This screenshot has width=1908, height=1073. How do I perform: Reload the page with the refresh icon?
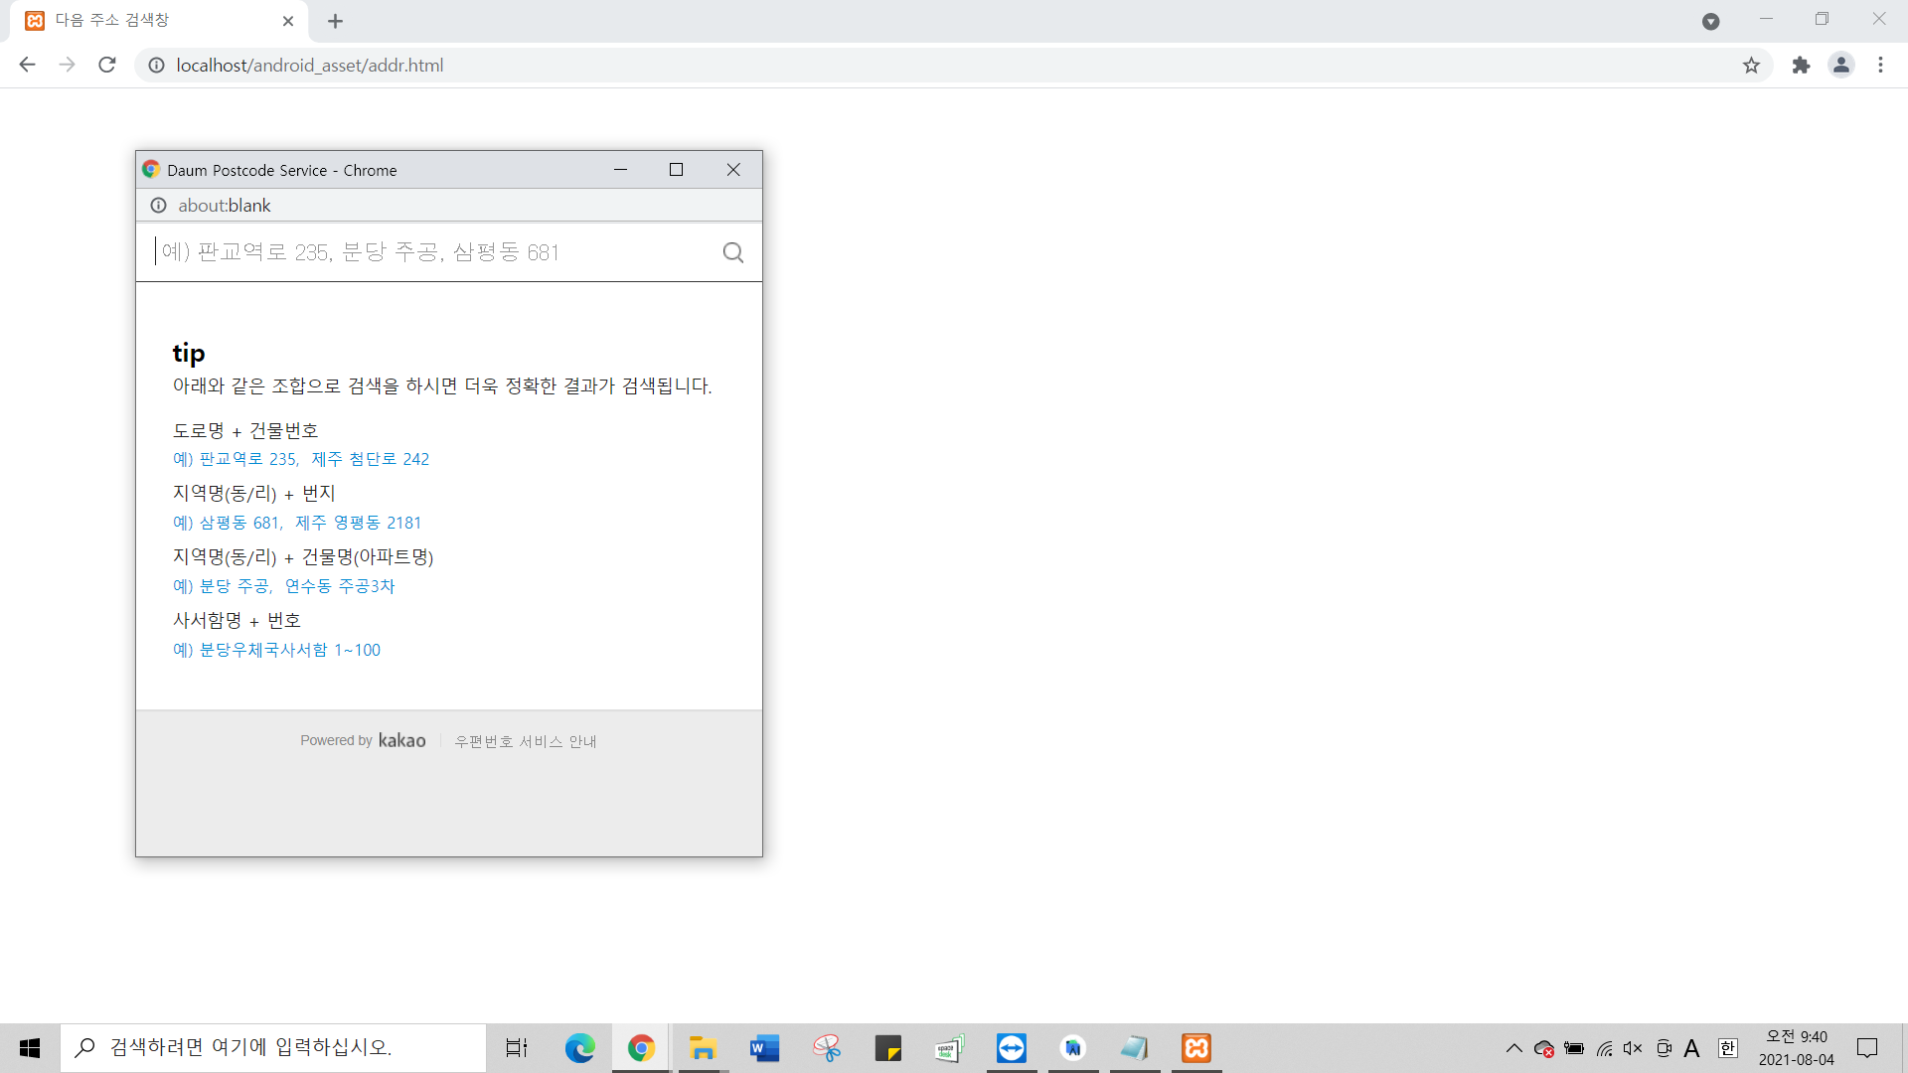[x=107, y=66]
